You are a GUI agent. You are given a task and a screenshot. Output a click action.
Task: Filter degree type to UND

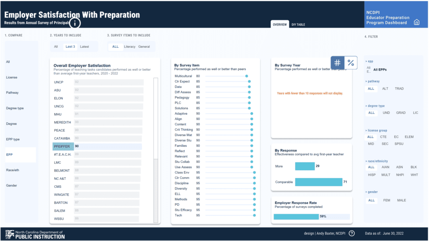click(386, 113)
